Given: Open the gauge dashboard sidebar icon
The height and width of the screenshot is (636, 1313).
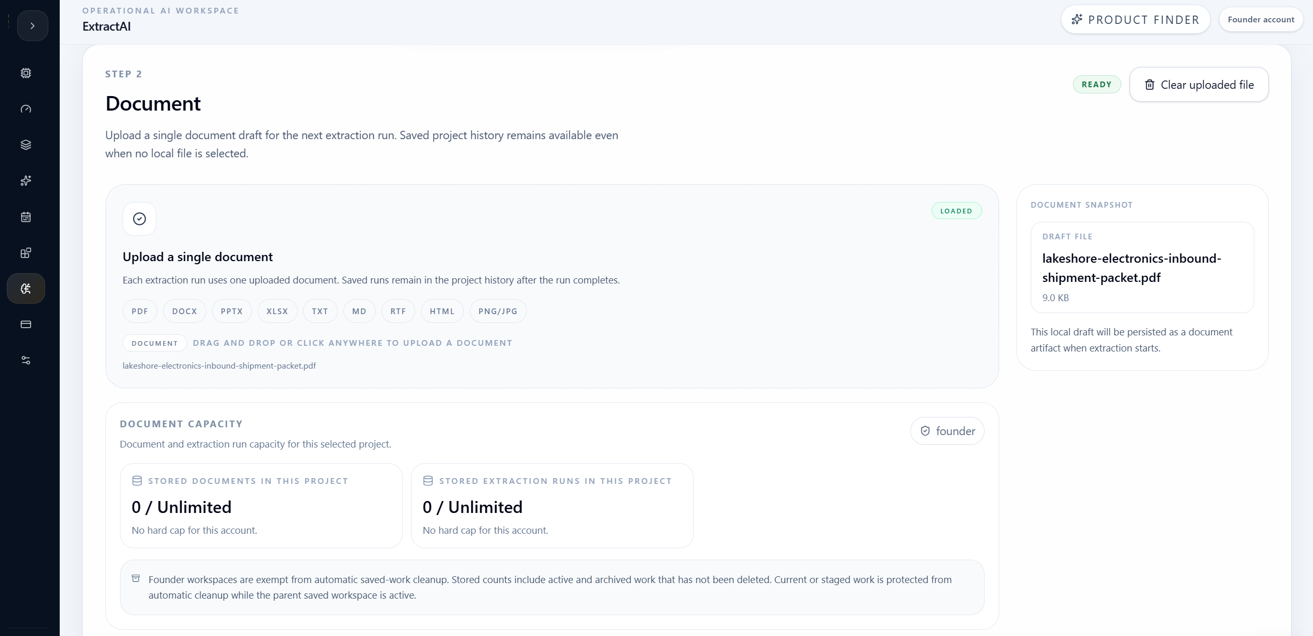Looking at the screenshot, I should pyautogui.click(x=26, y=109).
